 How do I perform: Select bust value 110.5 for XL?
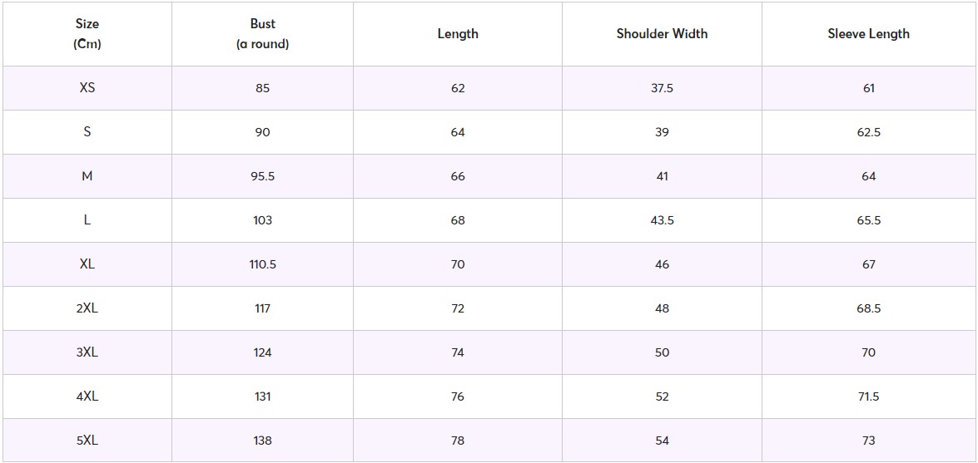click(262, 264)
